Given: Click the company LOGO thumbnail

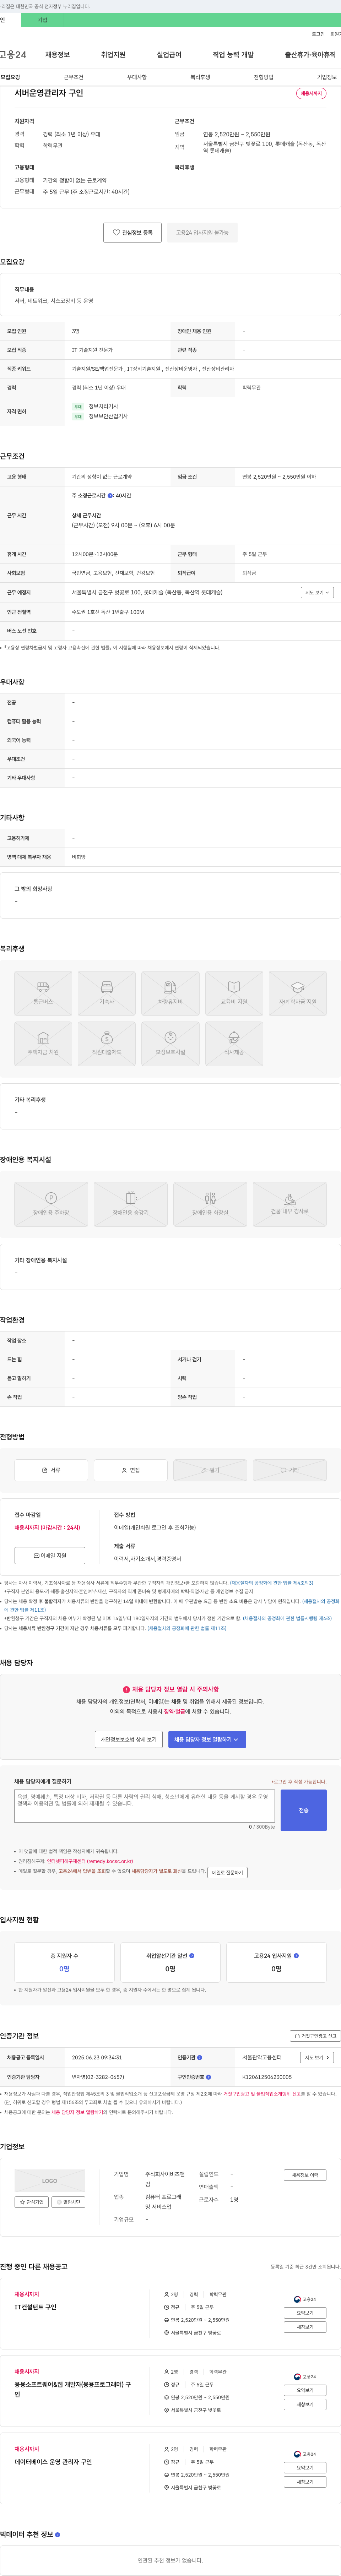Looking at the screenshot, I should click(50, 2181).
